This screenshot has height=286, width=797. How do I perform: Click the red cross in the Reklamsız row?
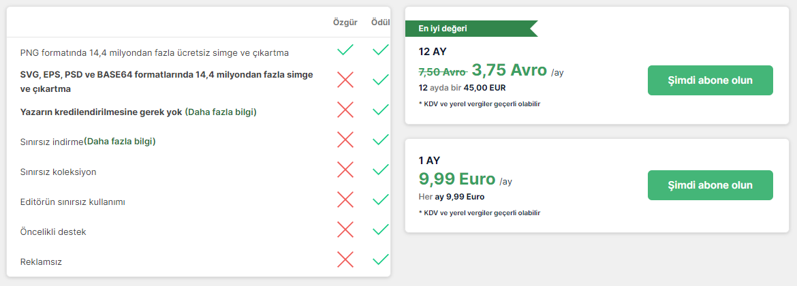click(345, 259)
